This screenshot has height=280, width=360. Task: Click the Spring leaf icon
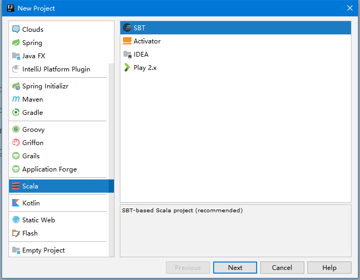pos(16,43)
